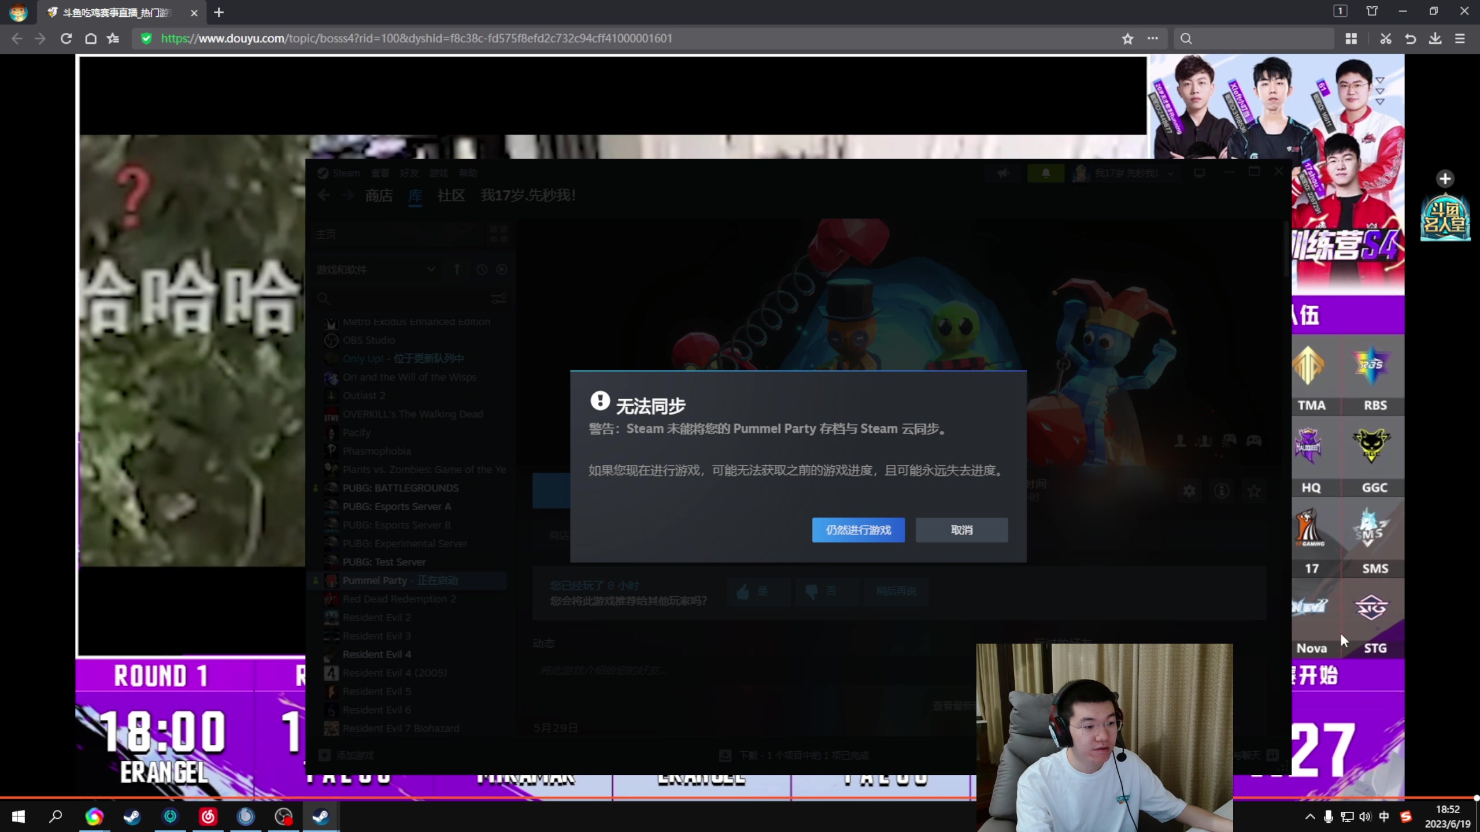The image size is (1480, 832).
Task: Click the red video progress bar
Action: click(740, 798)
